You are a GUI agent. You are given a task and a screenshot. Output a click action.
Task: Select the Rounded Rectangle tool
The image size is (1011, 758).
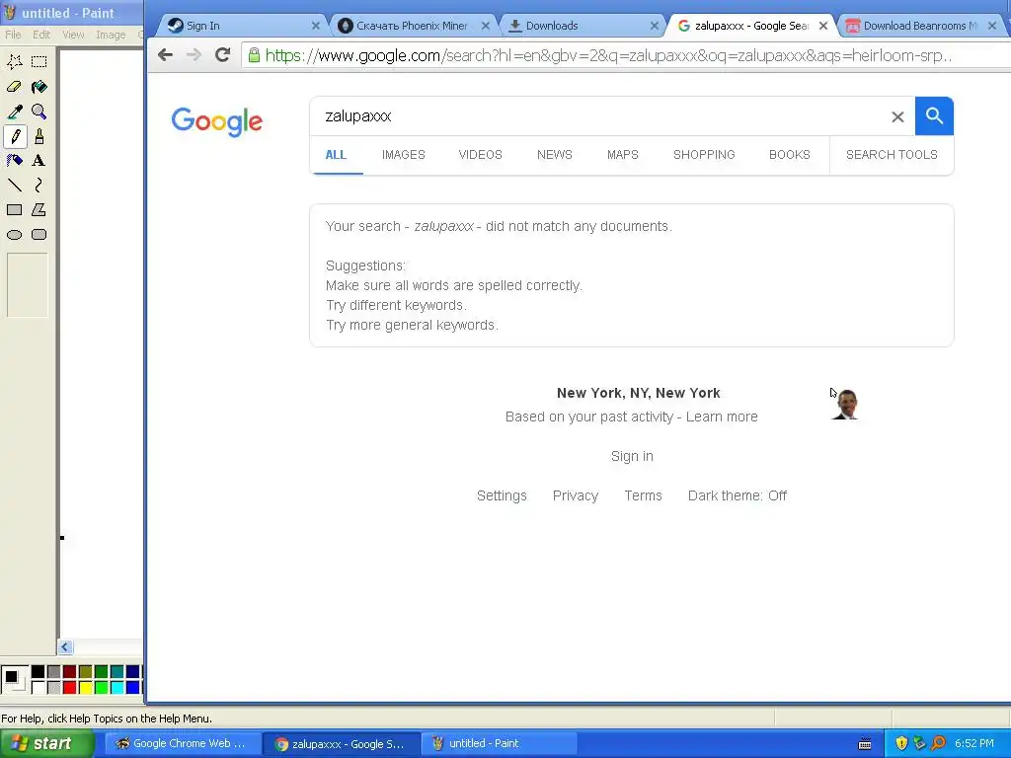coord(39,235)
